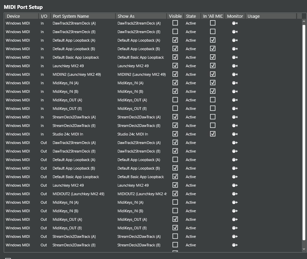This screenshot has height=259, width=307.
Task: Select the State column header
Action: pyautogui.click(x=191, y=16)
